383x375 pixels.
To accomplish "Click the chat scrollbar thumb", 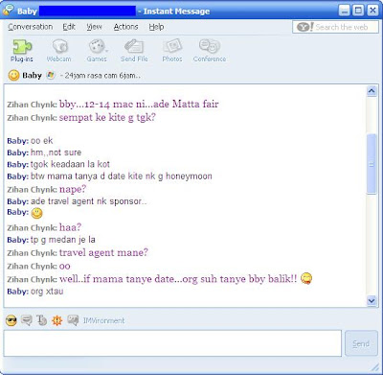I will pos(372,164).
